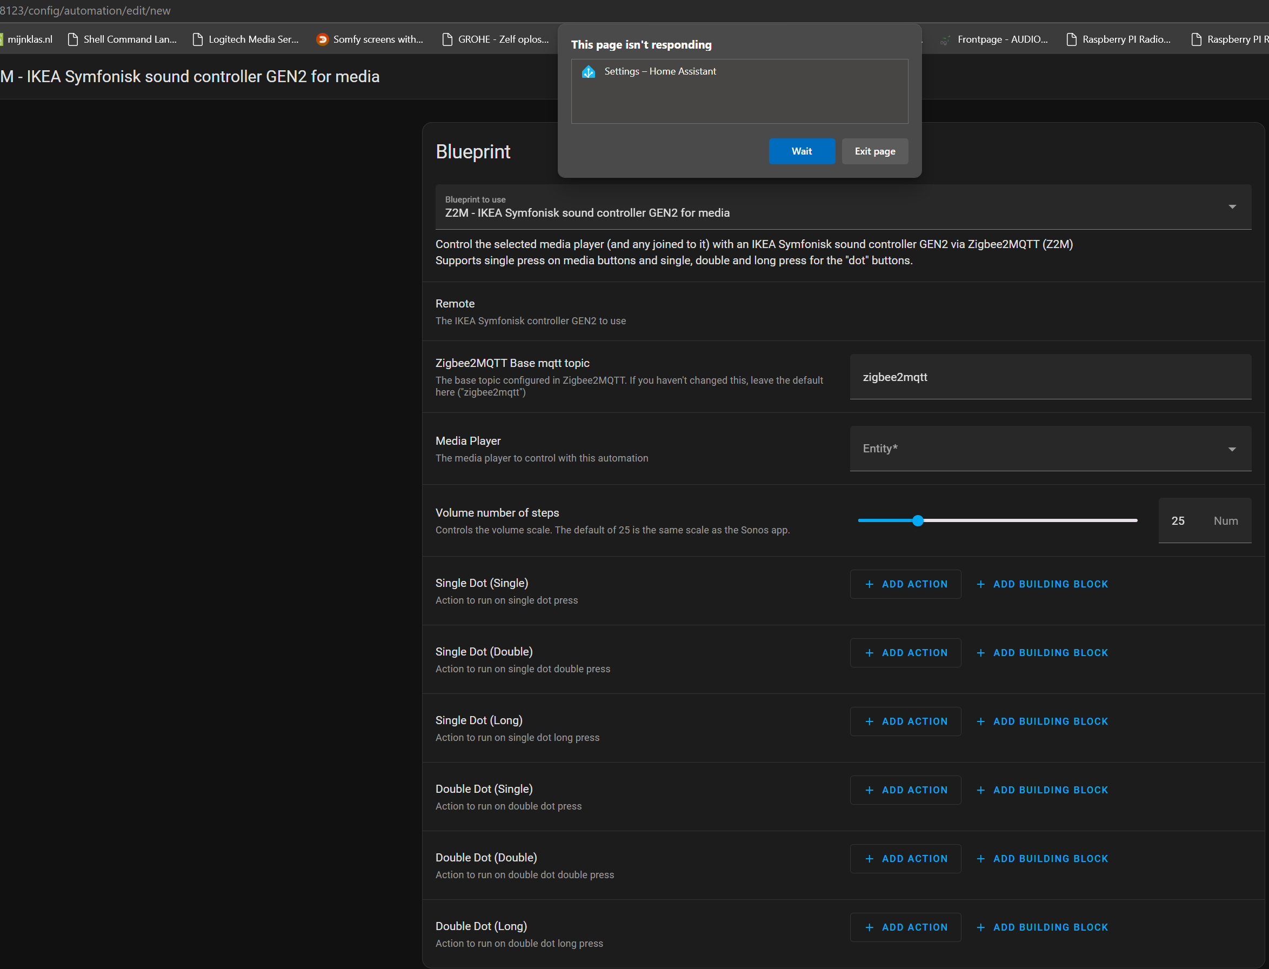Open GROHE Zelf oplos bookmark
The width and height of the screenshot is (1269, 969).
tap(496, 39)
